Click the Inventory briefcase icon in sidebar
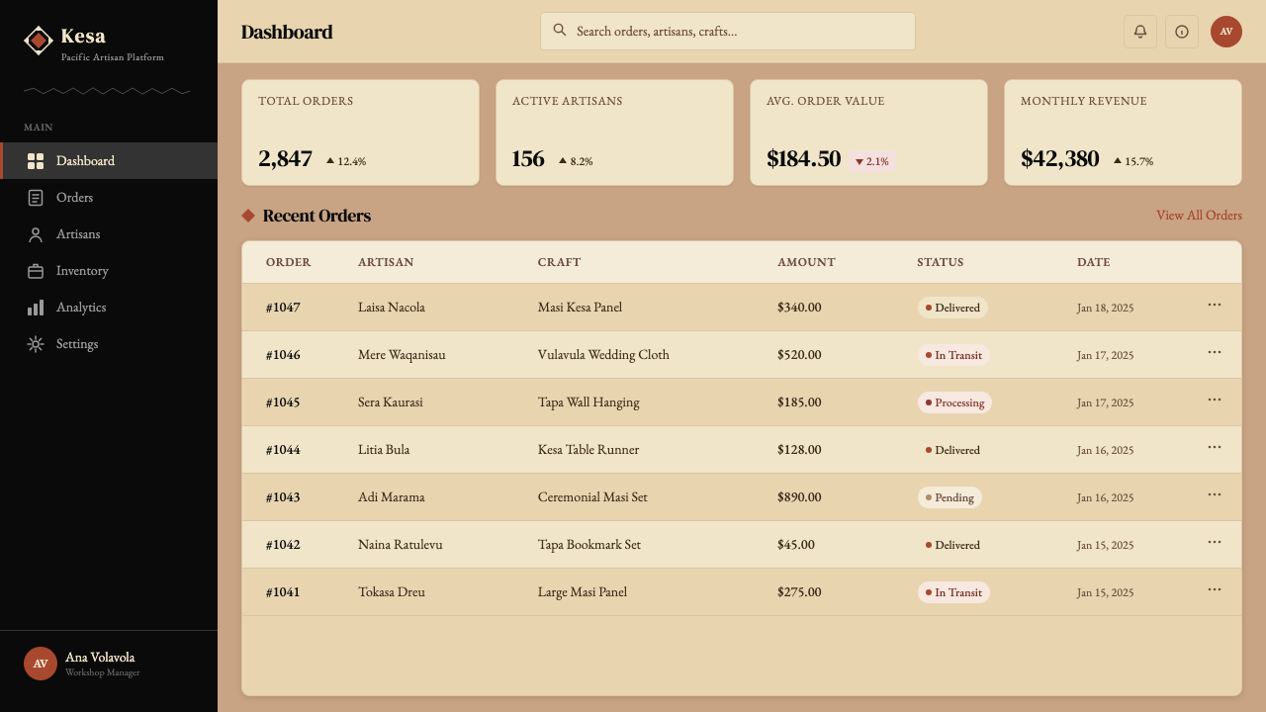 pos(36,271)
